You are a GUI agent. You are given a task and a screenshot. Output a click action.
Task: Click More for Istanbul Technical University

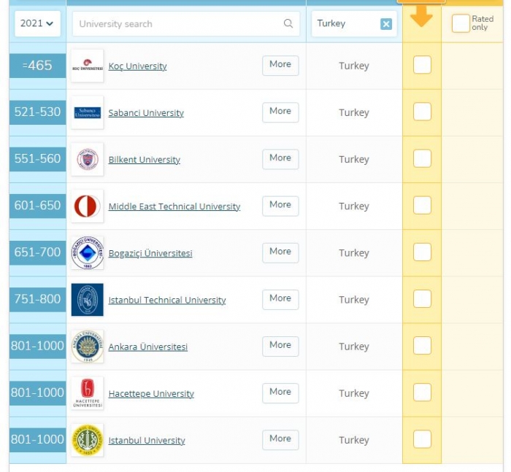tap(280, 299)
